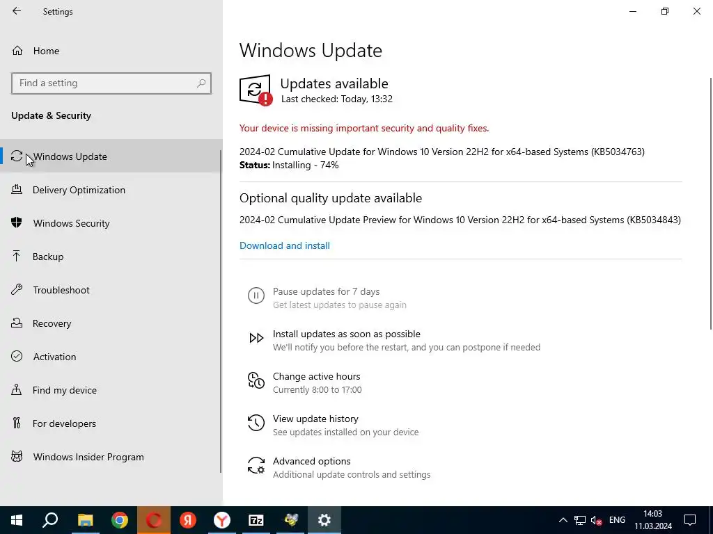Click Install updates as soon as possible
The image size is (713, 534).
click(x=347, y=334)
